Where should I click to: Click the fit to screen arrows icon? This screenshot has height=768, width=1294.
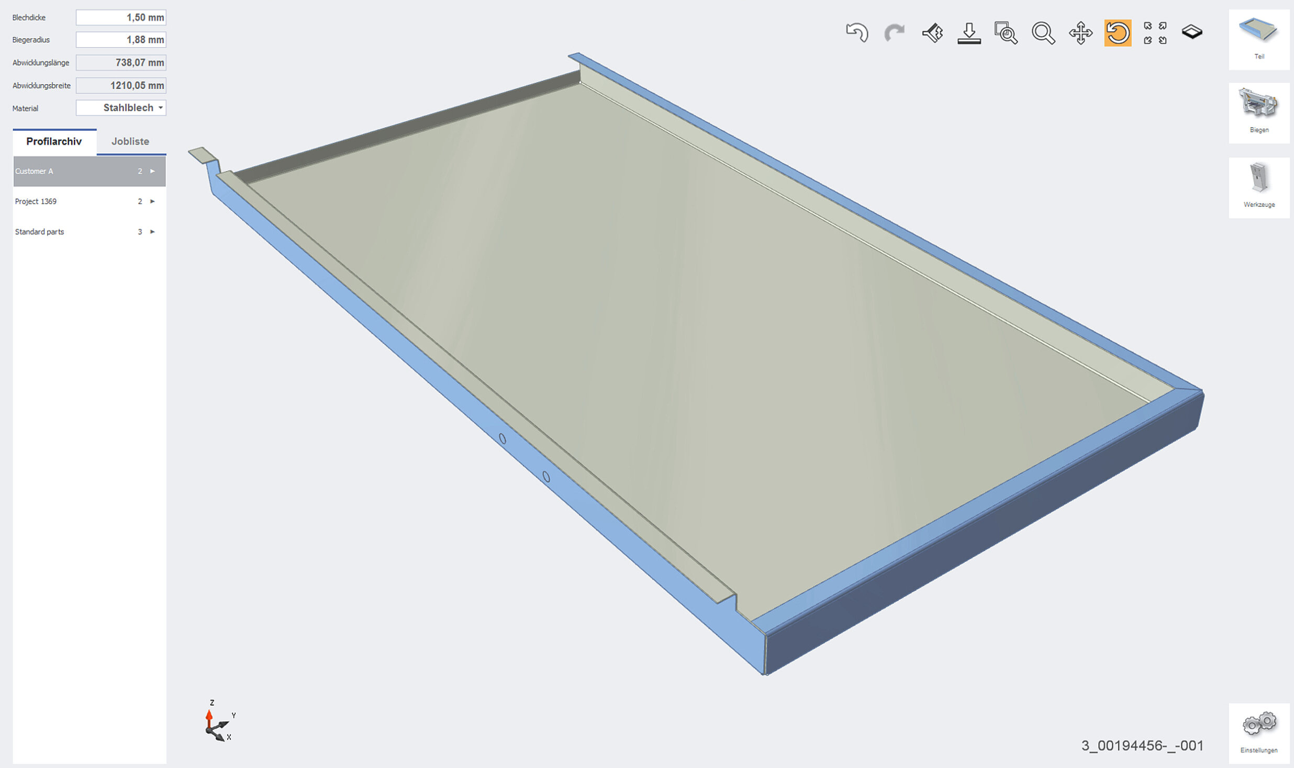pos(1155,33)
